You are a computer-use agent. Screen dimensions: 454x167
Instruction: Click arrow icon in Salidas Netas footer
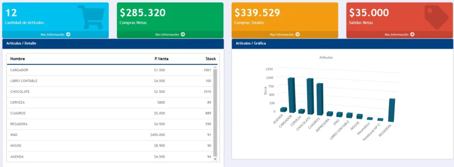coord(412,34)
